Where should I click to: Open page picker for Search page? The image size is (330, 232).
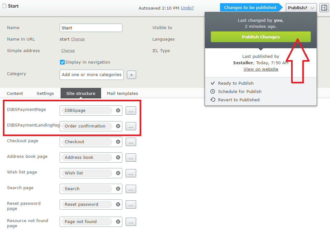coord(131,189)
